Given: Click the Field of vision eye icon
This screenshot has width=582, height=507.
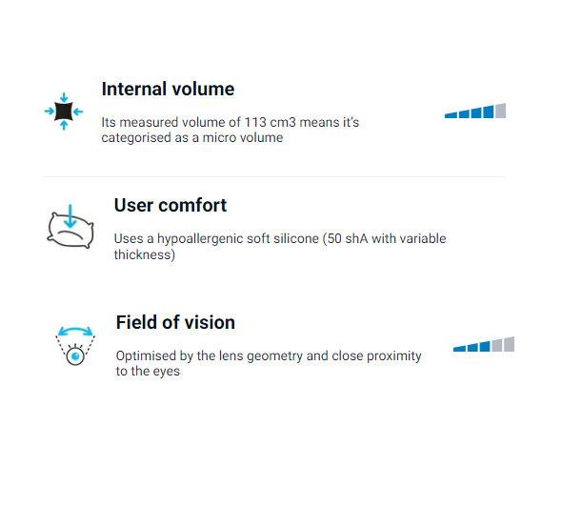Looking at the screenshot, I should [x=74, y=346].
